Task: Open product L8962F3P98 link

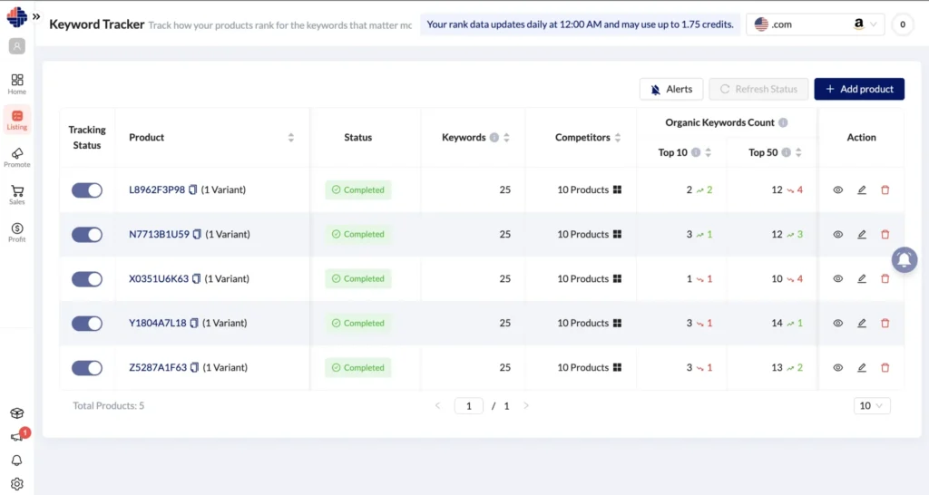Action: 157,189
